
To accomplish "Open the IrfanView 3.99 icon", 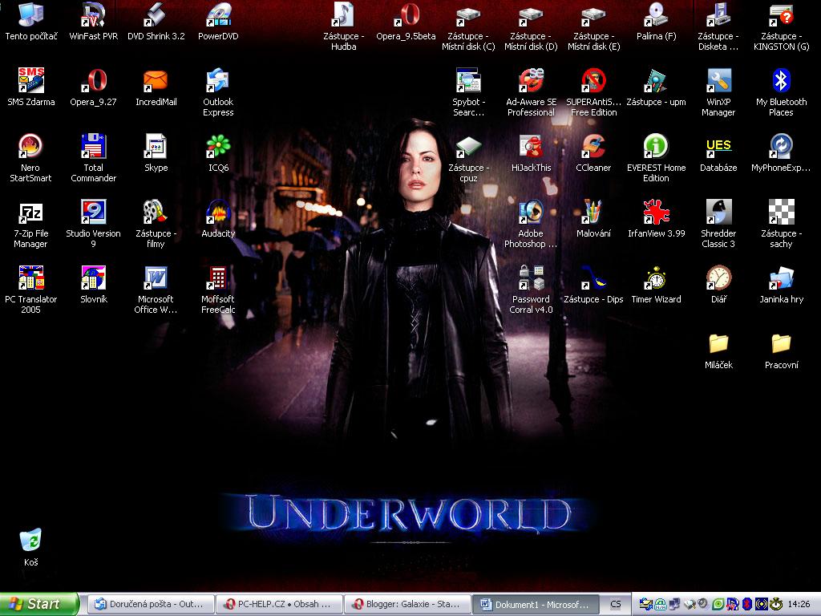I will pyautogui.click(x=656, y=213).
